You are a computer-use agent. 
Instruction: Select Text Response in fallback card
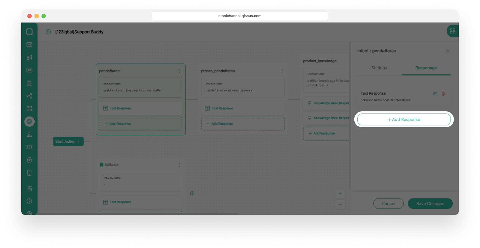pyautogui.click(x=141, y=202)
